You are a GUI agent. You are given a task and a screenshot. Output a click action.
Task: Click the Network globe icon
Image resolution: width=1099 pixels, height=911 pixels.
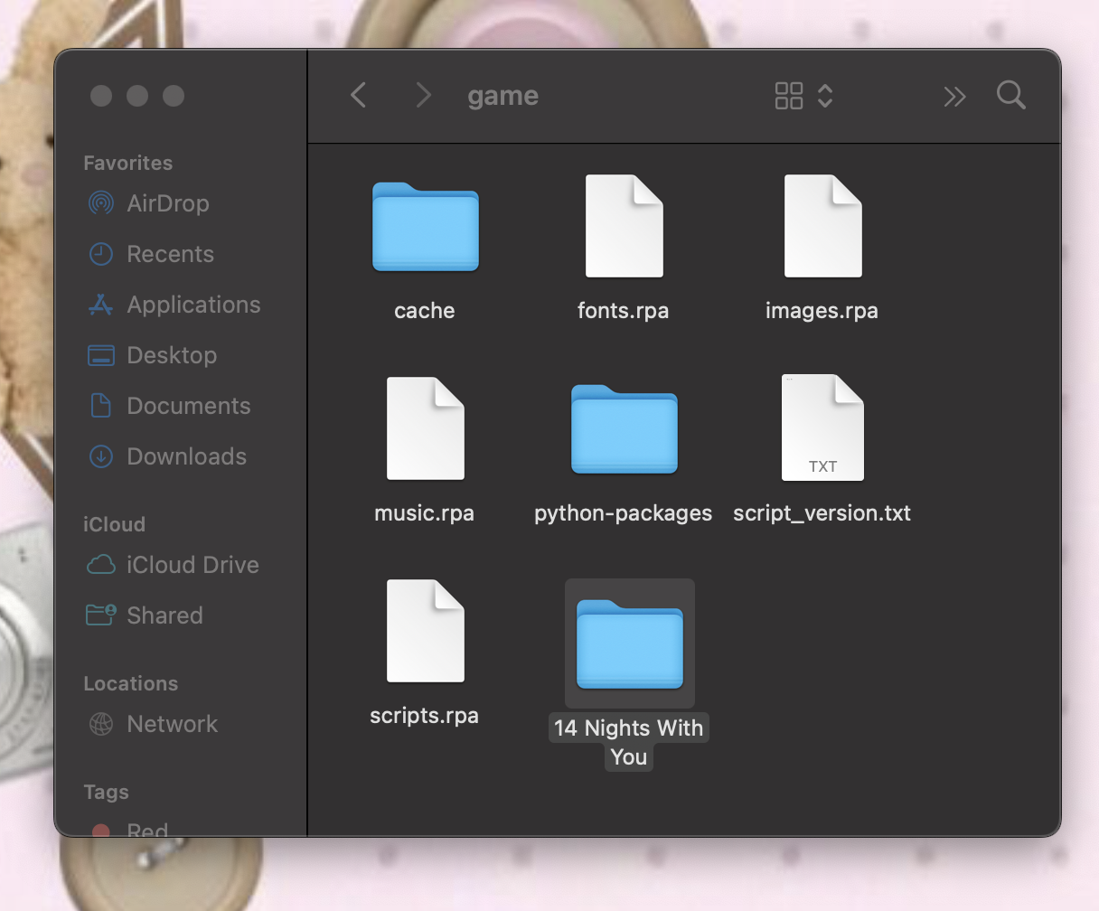click(x=101, y=724)
